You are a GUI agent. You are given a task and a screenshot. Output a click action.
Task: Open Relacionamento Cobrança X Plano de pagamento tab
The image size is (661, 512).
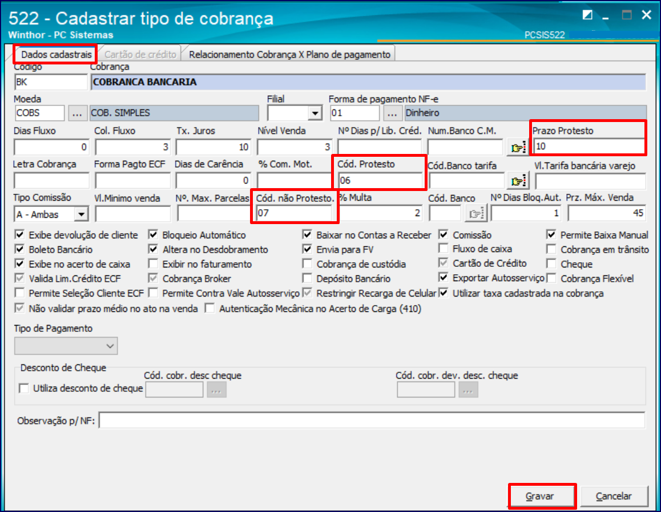(x=289, y=54)
